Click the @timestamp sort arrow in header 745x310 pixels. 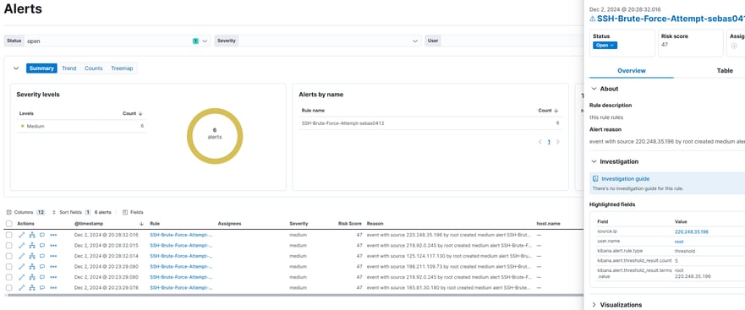(x=141, y=223)
